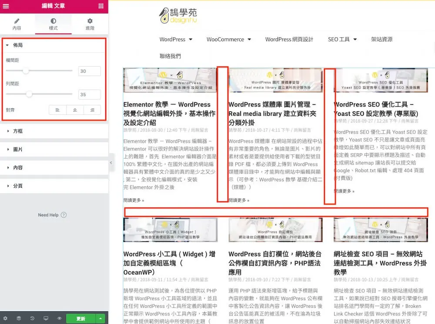Open revision history icon
Viewport: 435px width, 324px height.
click(32, 318)
